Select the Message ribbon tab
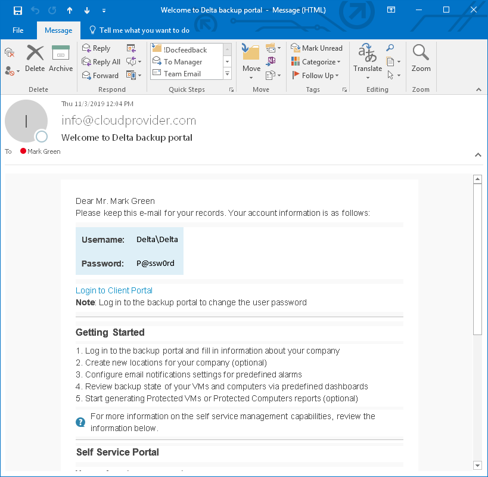 pos(58,30)
